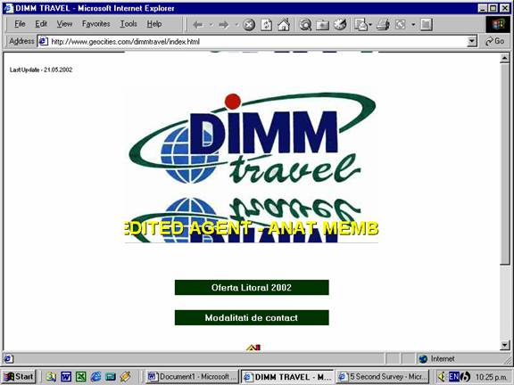The height and width of the screenshot is (385, 514).
Task: Switch to the 5 Second Survey taskbar window
Action: click(383, 376)
